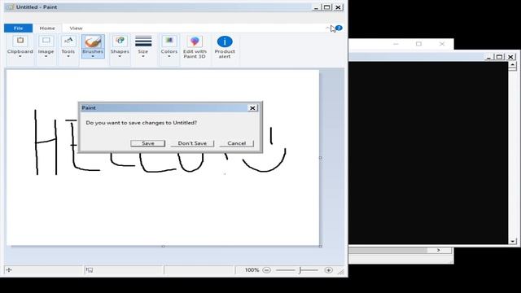Expand the Size dropdown arrow
Viewport: 521px width, 293px height.
143,56
